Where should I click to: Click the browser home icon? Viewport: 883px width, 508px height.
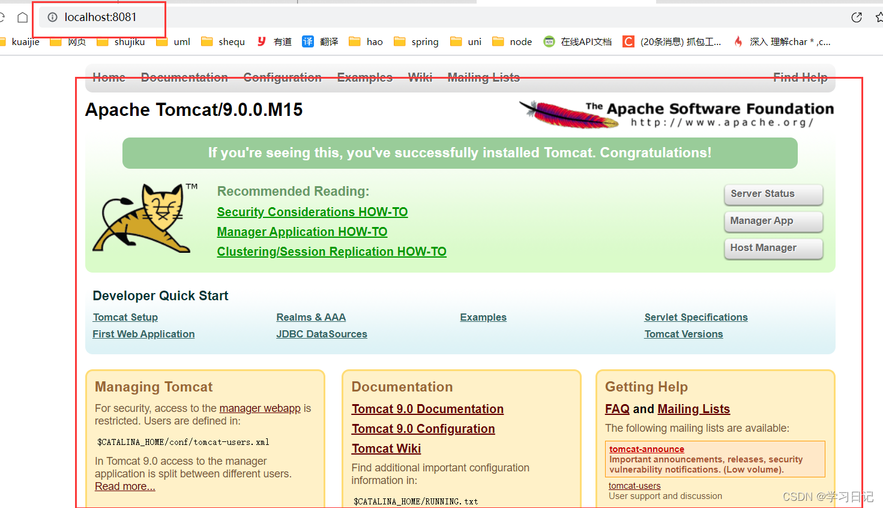[x=22, y=17]
